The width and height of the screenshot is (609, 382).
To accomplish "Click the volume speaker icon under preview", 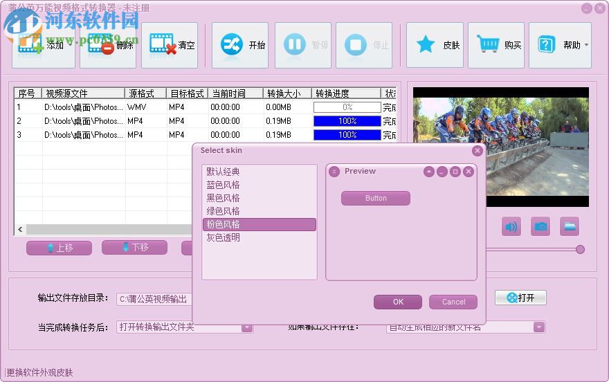I will coord(511,227).
